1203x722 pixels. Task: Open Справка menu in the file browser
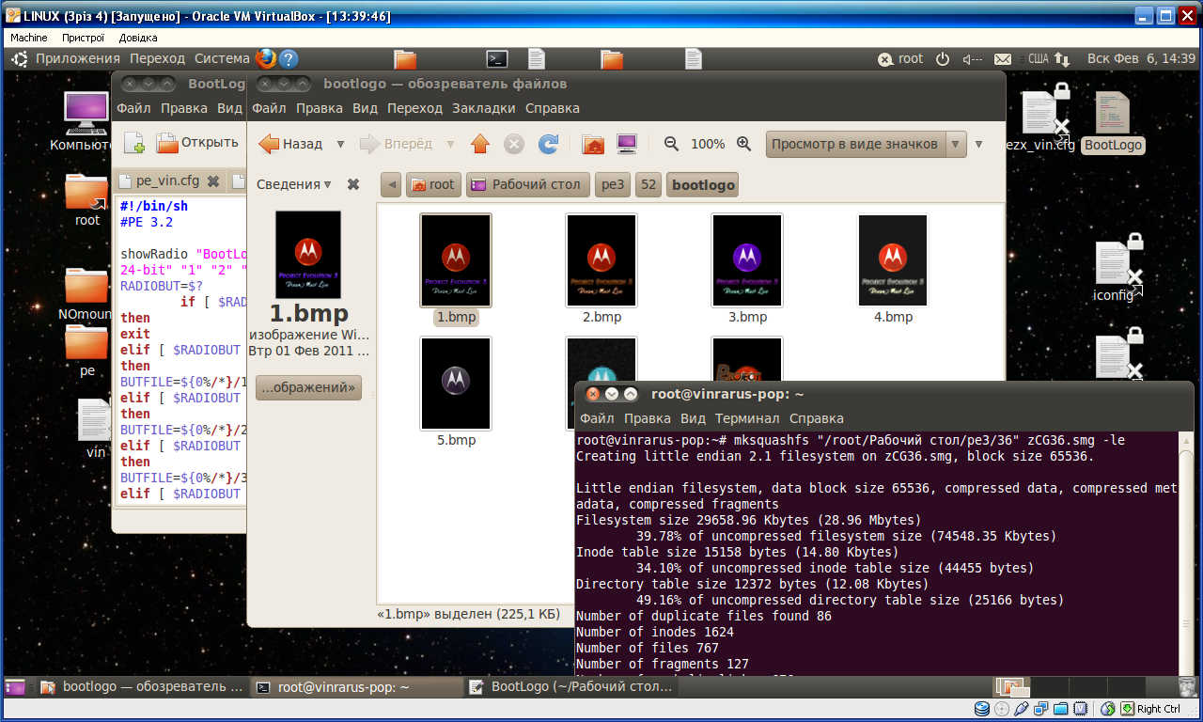point(553,108)
